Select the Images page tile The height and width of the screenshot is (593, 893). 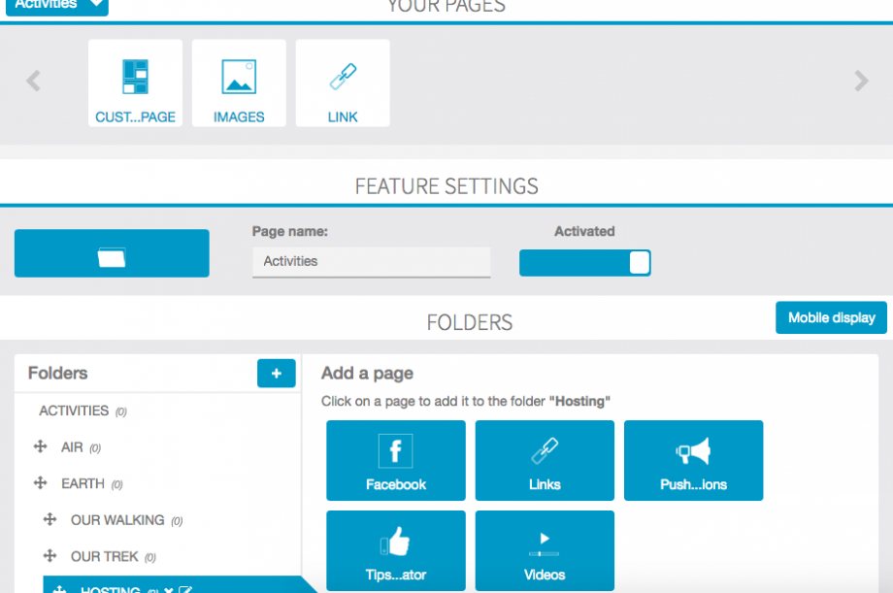(239, 83)
